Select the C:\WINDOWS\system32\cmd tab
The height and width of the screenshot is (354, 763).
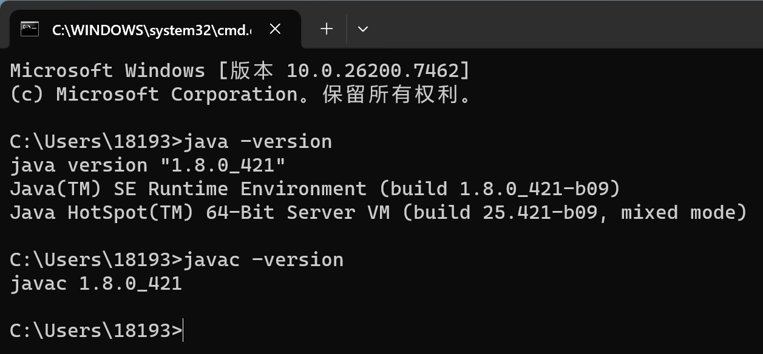152,30
